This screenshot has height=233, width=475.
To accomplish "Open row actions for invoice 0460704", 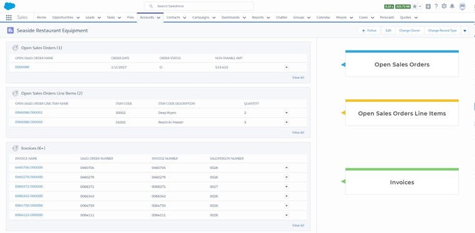I will 286,168.
